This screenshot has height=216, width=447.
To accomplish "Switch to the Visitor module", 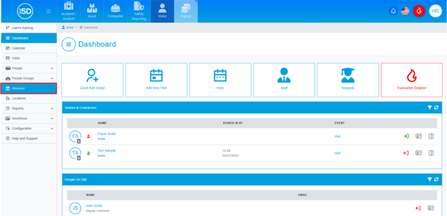I will (162, 11).
